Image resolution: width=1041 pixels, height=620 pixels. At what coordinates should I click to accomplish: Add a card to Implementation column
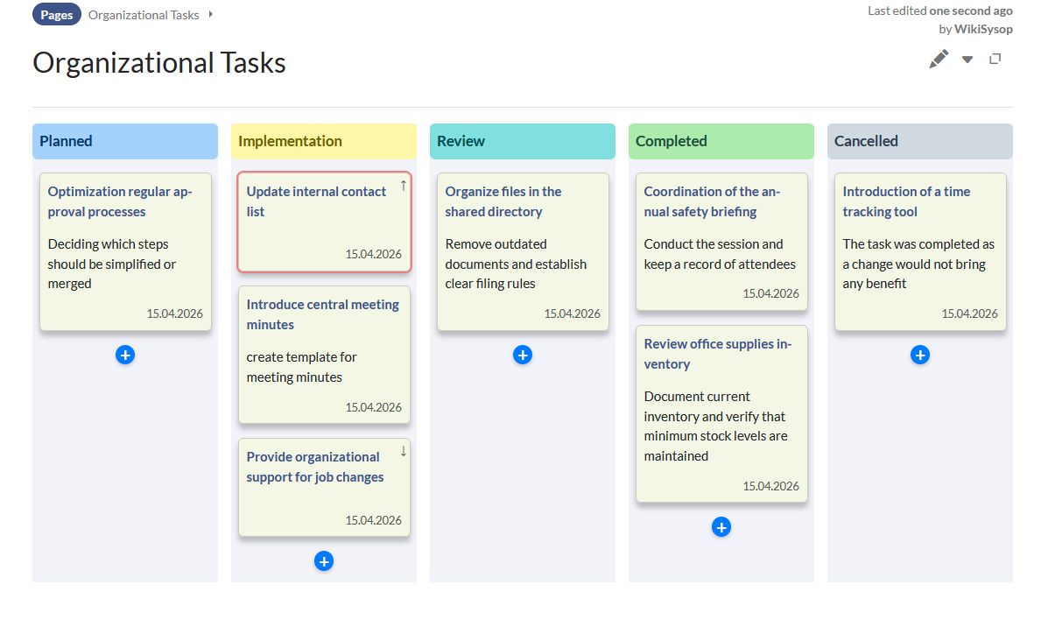324,561
